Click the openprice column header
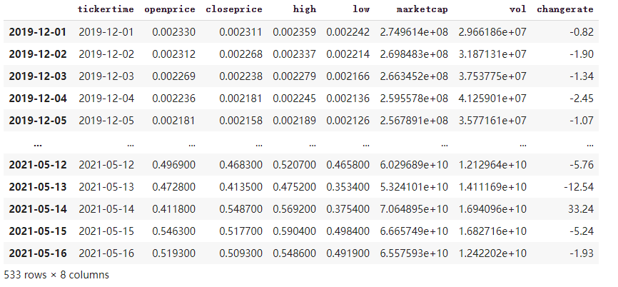 pyautogui.click(x=169, y=9)
